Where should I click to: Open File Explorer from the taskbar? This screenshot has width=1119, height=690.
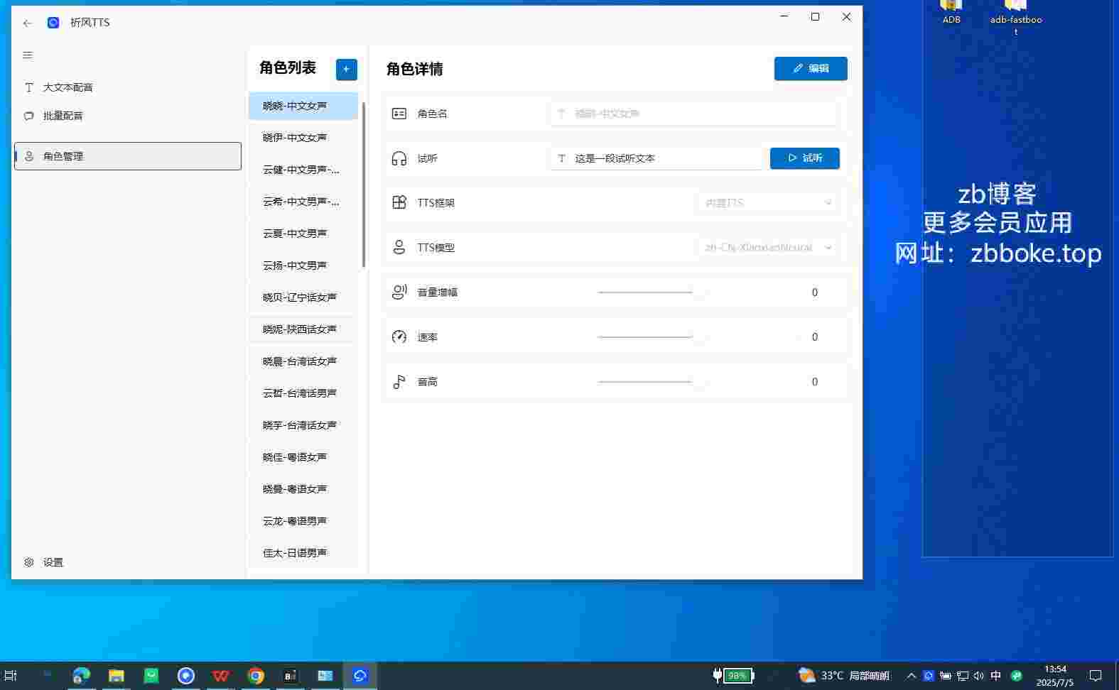click(x=117, y=675)
